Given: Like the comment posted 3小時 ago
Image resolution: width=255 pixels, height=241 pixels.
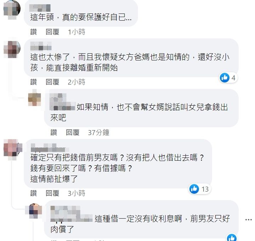Looking at the screenshot, I should click(33, 193).
